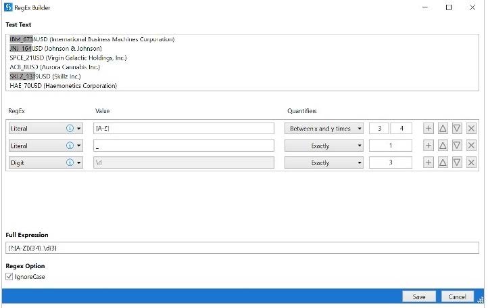Image resolution: width=488 pixels, height=308 pixels.
Task: Move the Digit row down
Action: 457,162
